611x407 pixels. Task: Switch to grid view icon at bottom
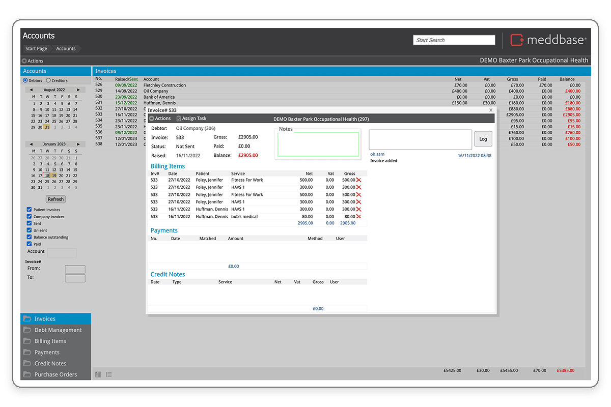[x=98, y=374]
